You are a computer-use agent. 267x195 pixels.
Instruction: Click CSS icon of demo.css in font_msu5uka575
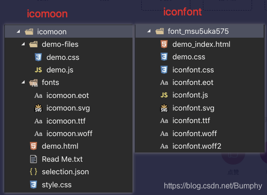(x=164, y=57)
